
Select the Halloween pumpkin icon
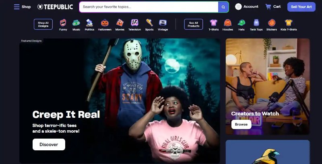tap(105, 23)
